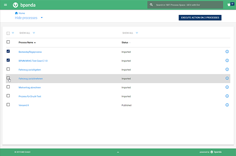The image size is (236, 156).
Task: Go to the Home breadcrumb link
Action: 22,13
